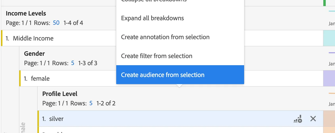
Task: Change Gender rows value 5
Action: pos(73,63)
